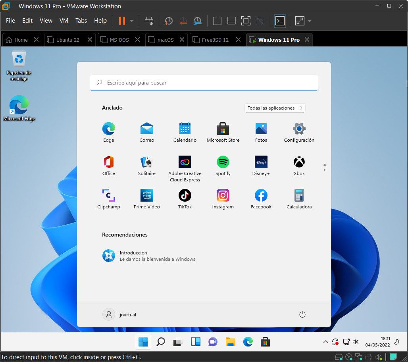Screen dimensions: 408x362
Task: Open the Chat taskbar icon
Action: click(x=213, y=342)
